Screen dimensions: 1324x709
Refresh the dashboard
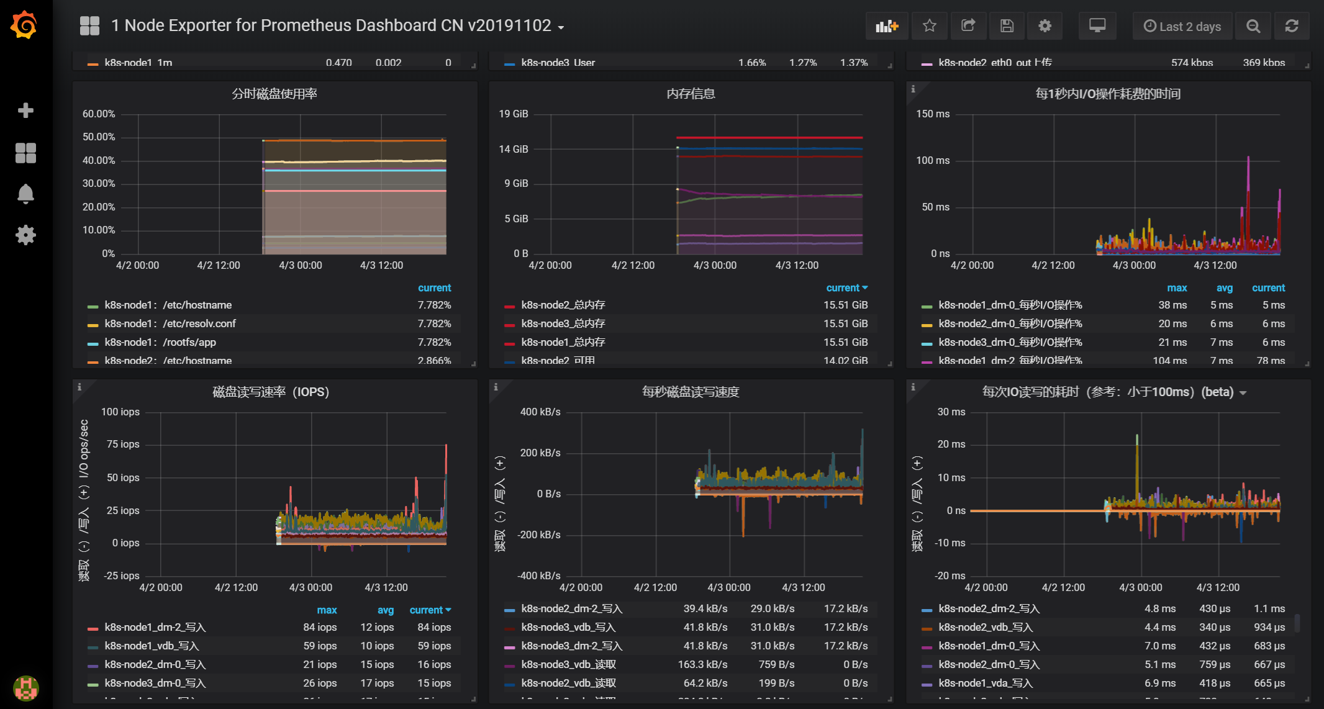[1292, 25]
